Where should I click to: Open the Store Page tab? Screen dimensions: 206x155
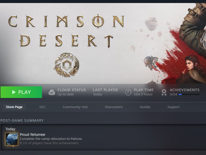click(x=14, y=107)
